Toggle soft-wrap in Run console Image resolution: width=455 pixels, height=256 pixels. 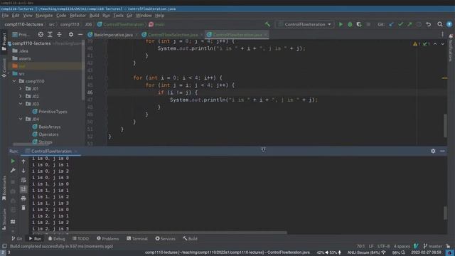(23, 180)
